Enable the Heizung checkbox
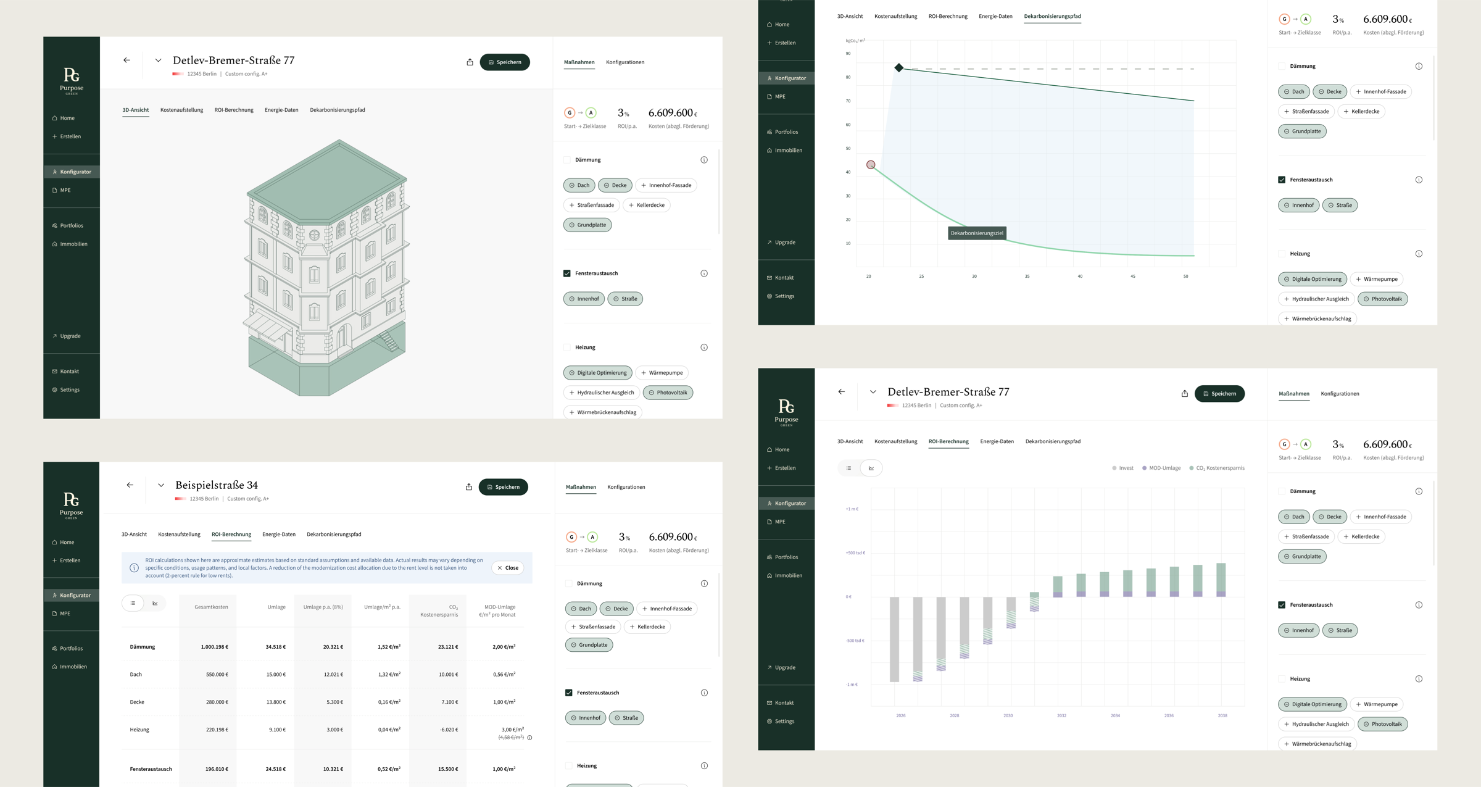 point(566,347)
